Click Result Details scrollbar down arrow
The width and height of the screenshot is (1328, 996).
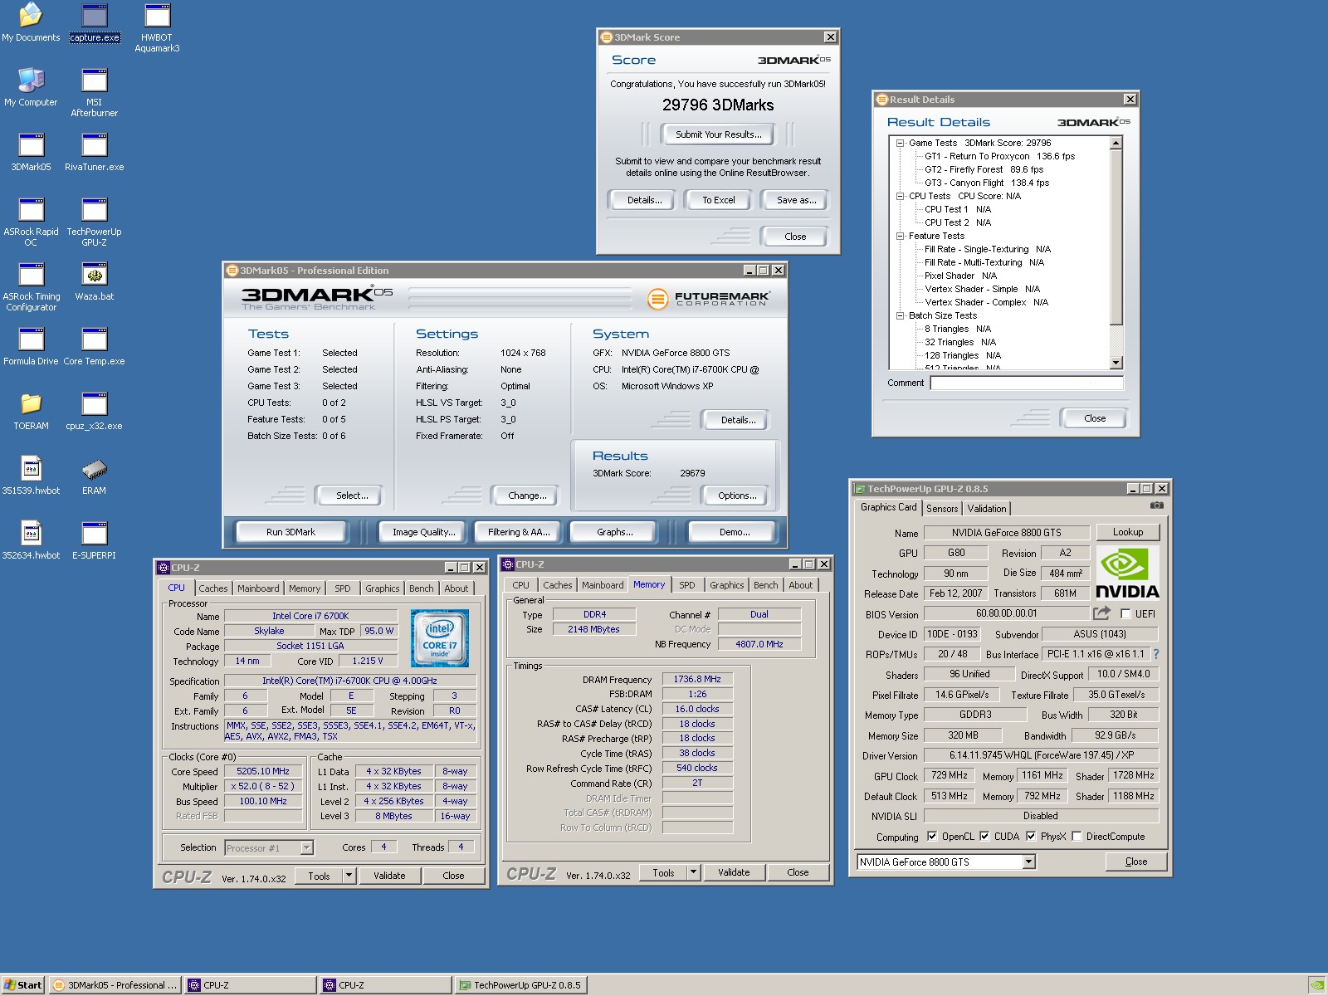point(1116,362)
